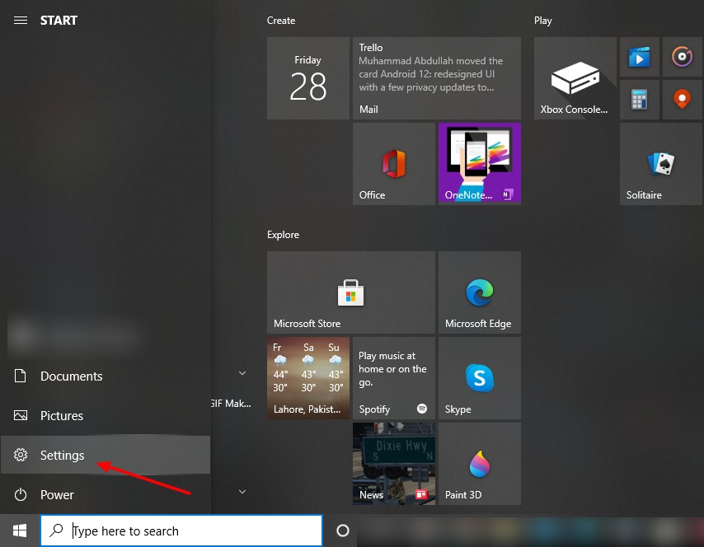Open the partially visible GIF Mak... app entry
The image size is (704, 547).
(x=231, y=404)
